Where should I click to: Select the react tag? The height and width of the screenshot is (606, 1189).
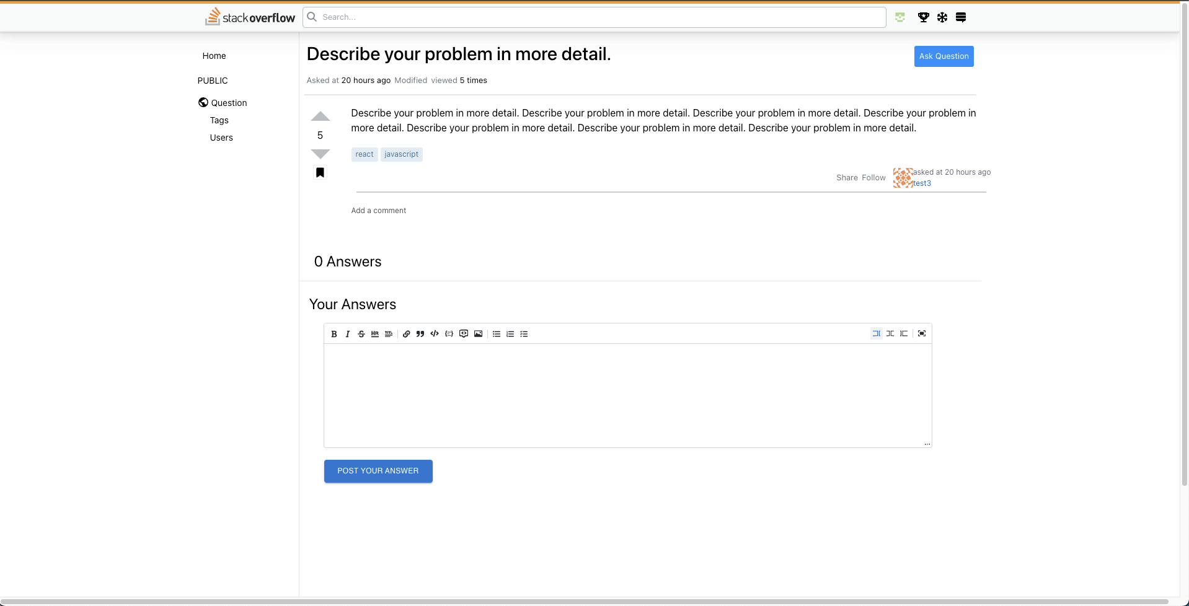coord(365,154)
